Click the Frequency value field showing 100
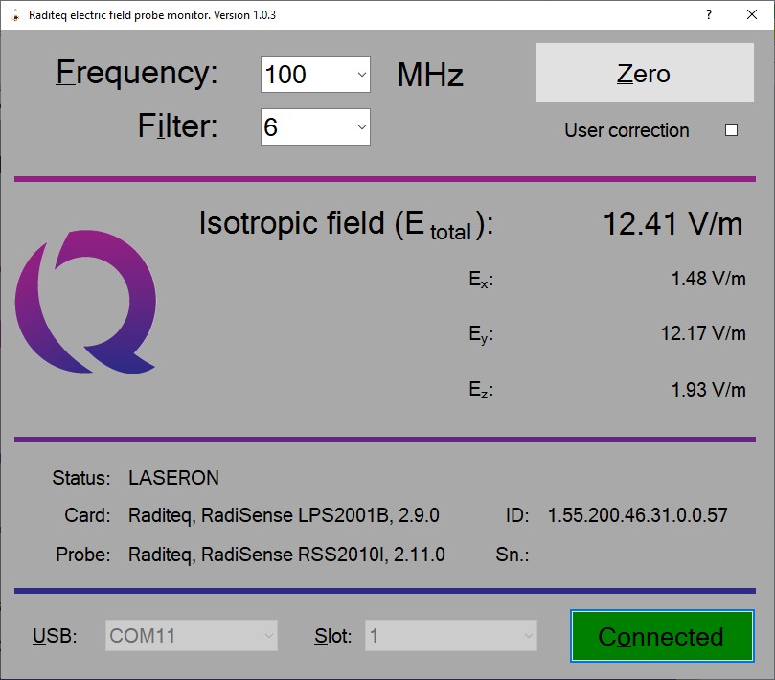Image resolution: width=775 pixels, height=680 pixels. coord(305,75)
